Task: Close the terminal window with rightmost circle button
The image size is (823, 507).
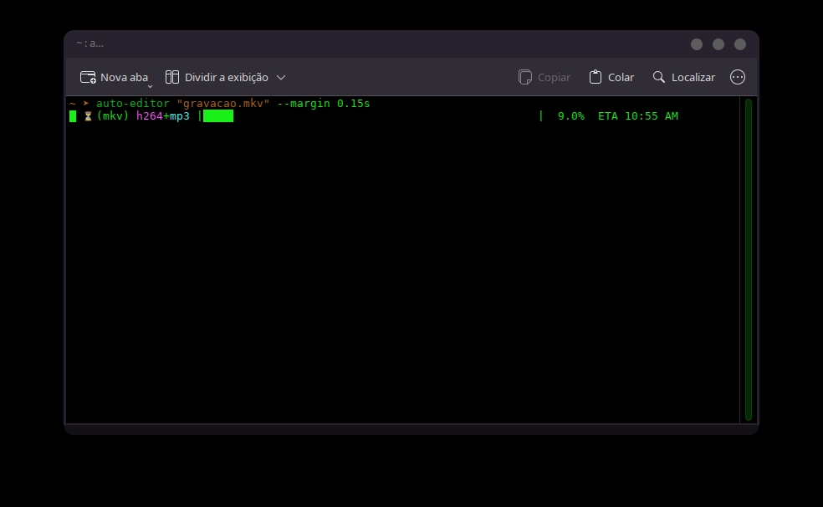Action: pos(740,44)
